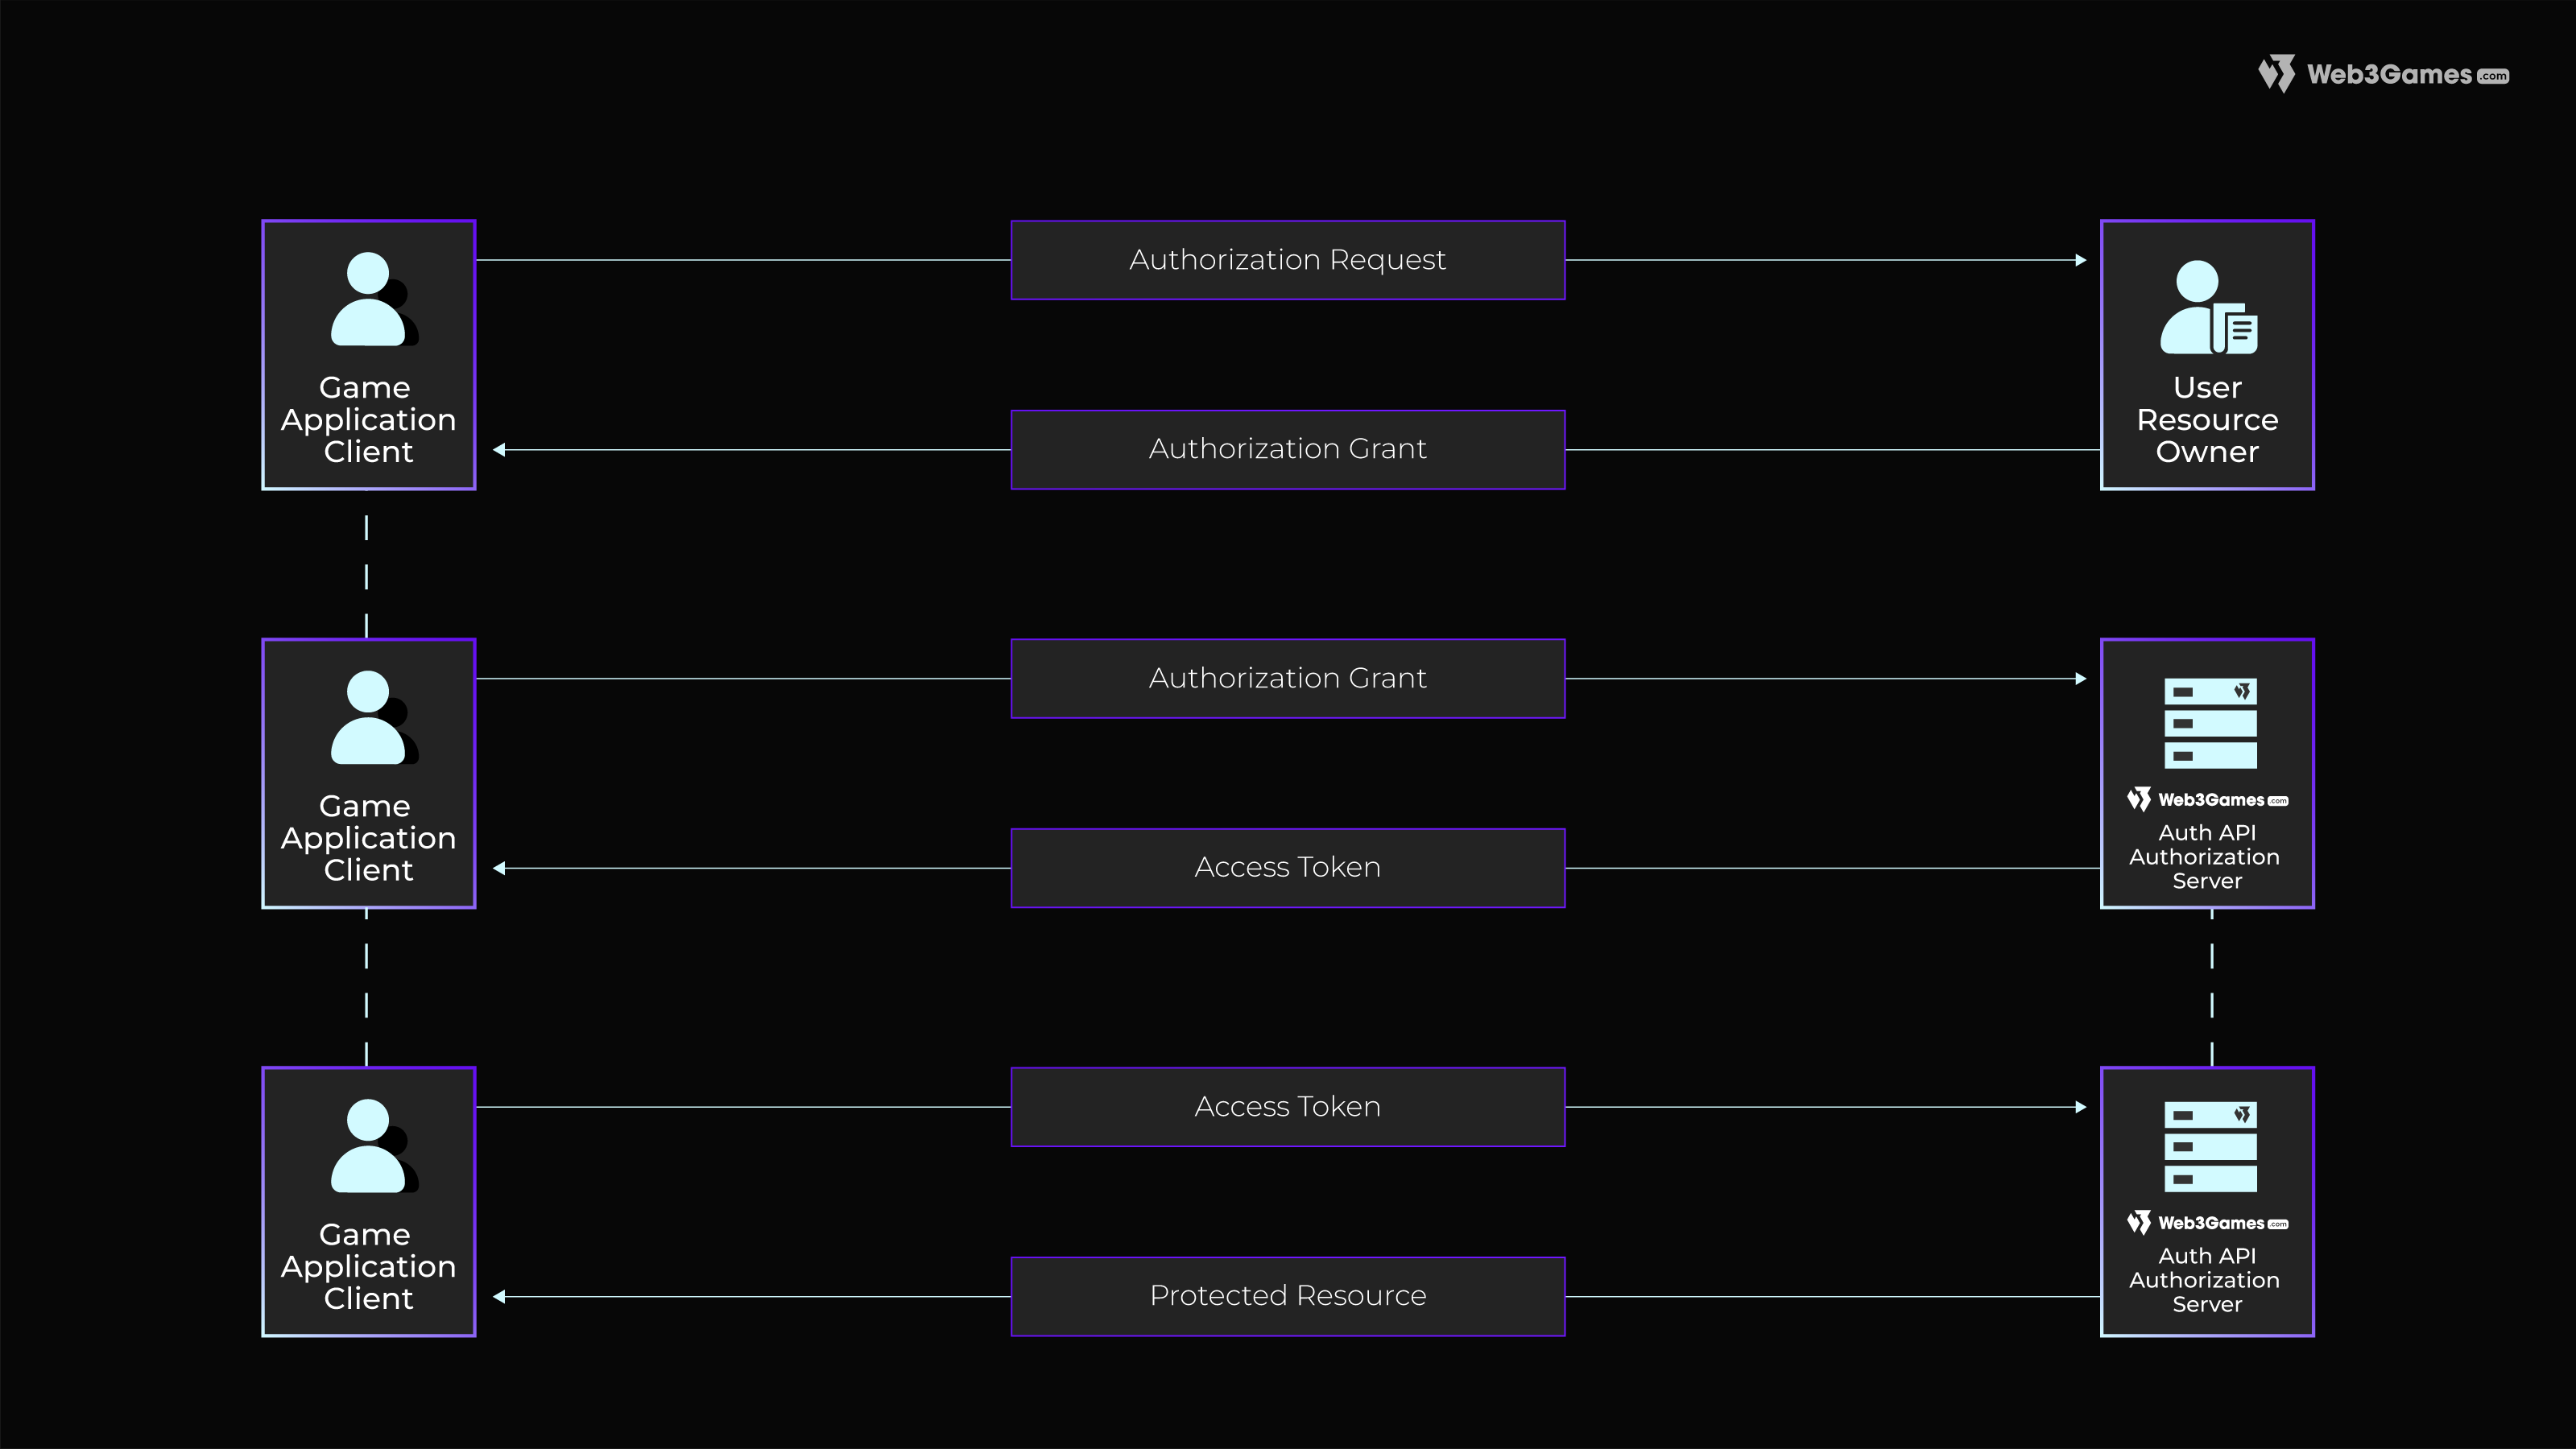
Task: Click the Web3Games logo inside the bottom server box
Action: click(2207, 1223)
